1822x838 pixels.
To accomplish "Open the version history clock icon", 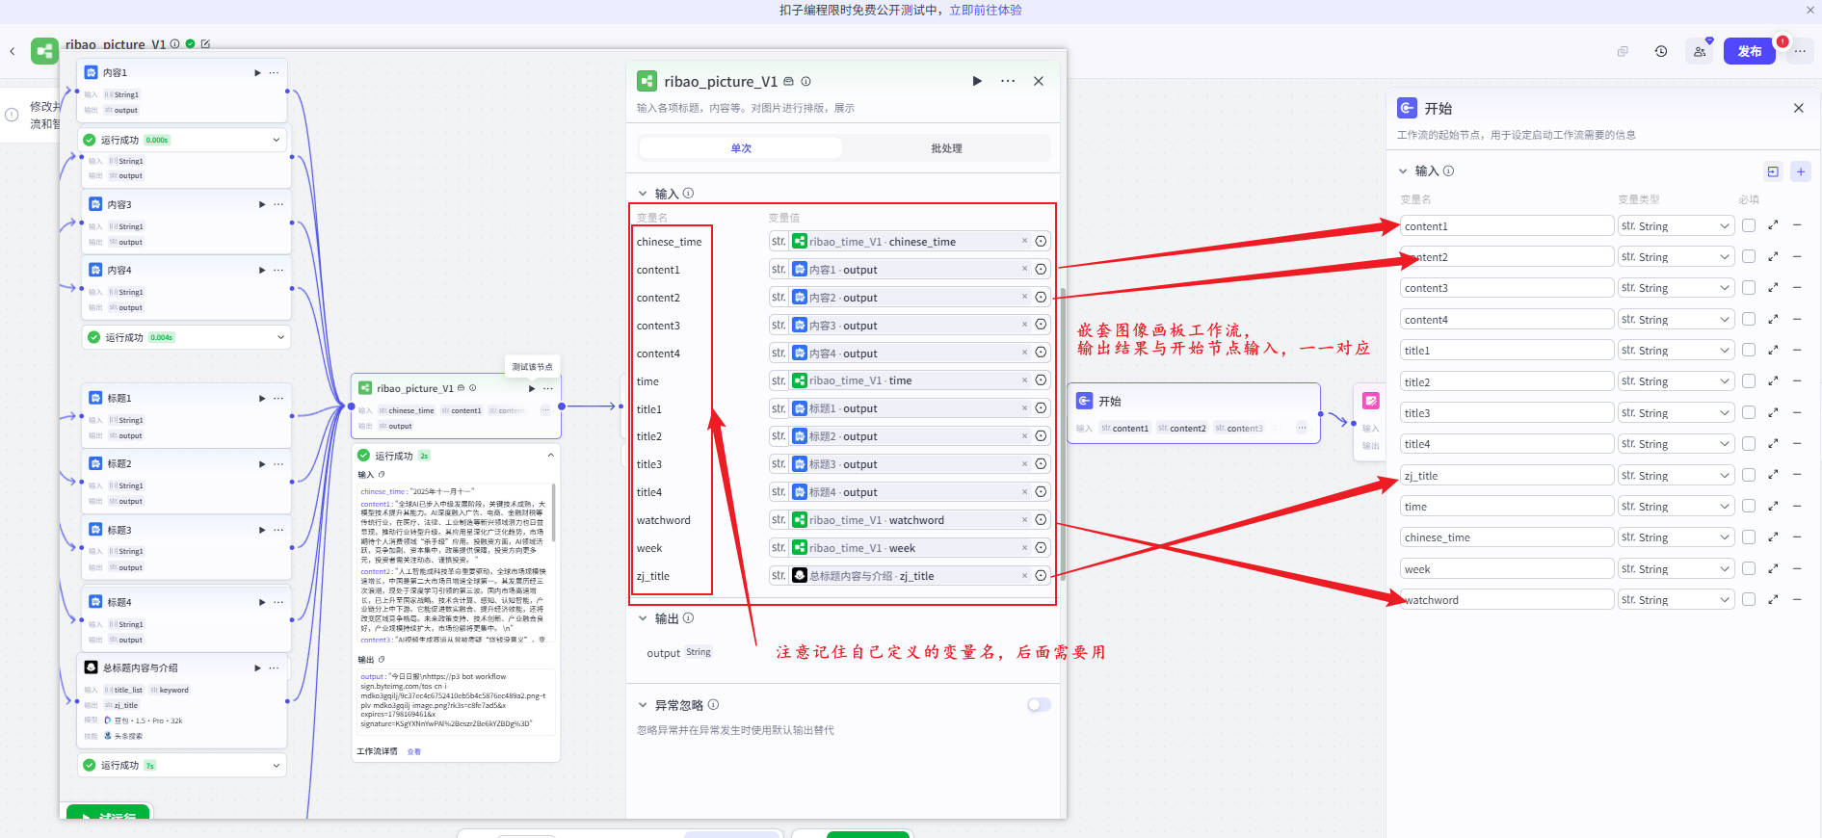I will coord(1661,51).
